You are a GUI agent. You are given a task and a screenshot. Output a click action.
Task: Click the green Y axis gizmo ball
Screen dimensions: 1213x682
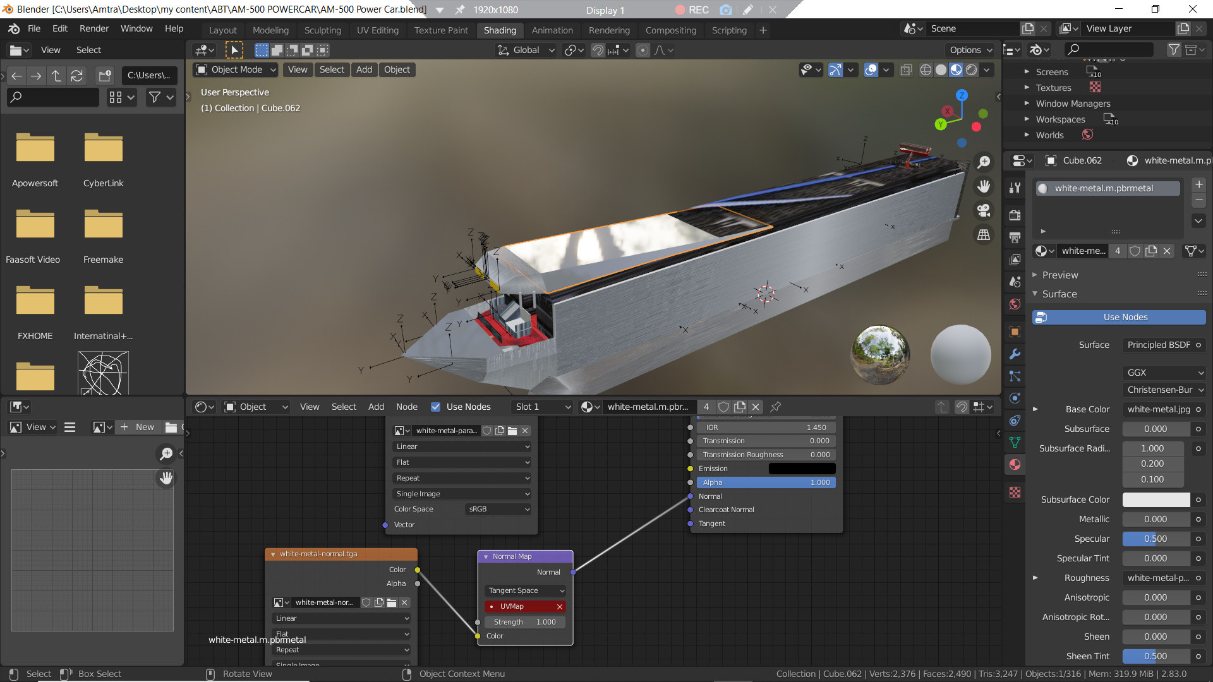pos(941,124)
